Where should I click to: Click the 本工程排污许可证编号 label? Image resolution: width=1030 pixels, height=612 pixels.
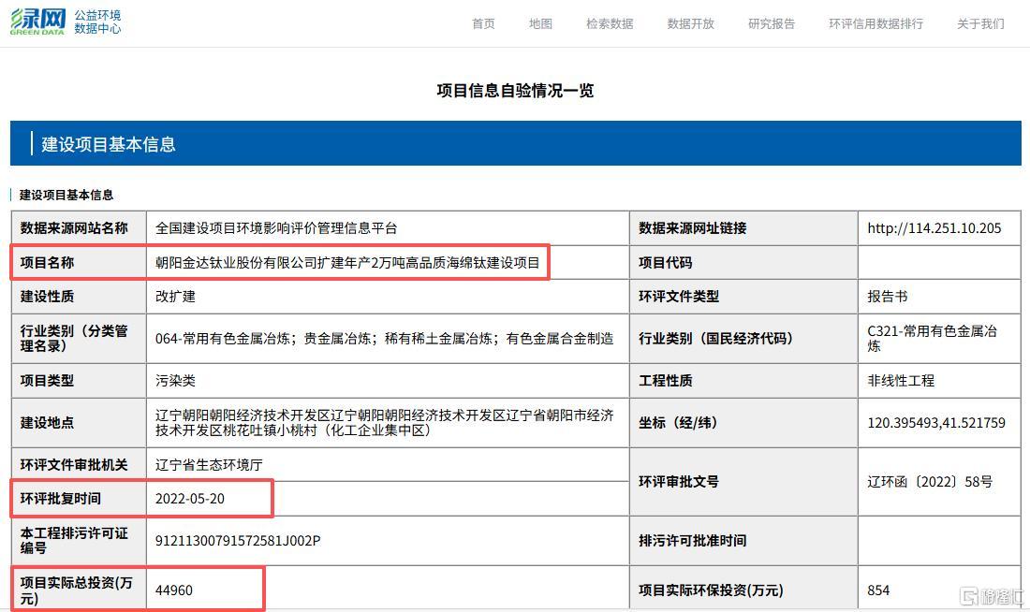point(79,541)
